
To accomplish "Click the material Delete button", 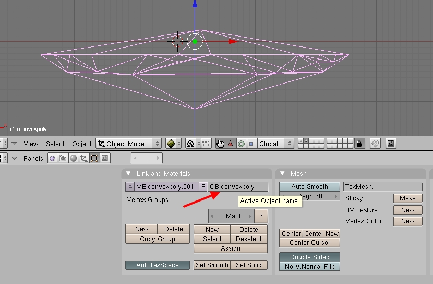I will tap(249, 230).
